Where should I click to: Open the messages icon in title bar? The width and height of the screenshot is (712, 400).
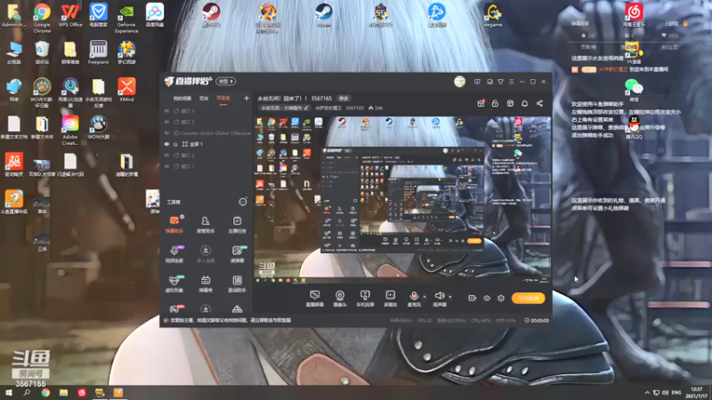(x=477, y=82)
